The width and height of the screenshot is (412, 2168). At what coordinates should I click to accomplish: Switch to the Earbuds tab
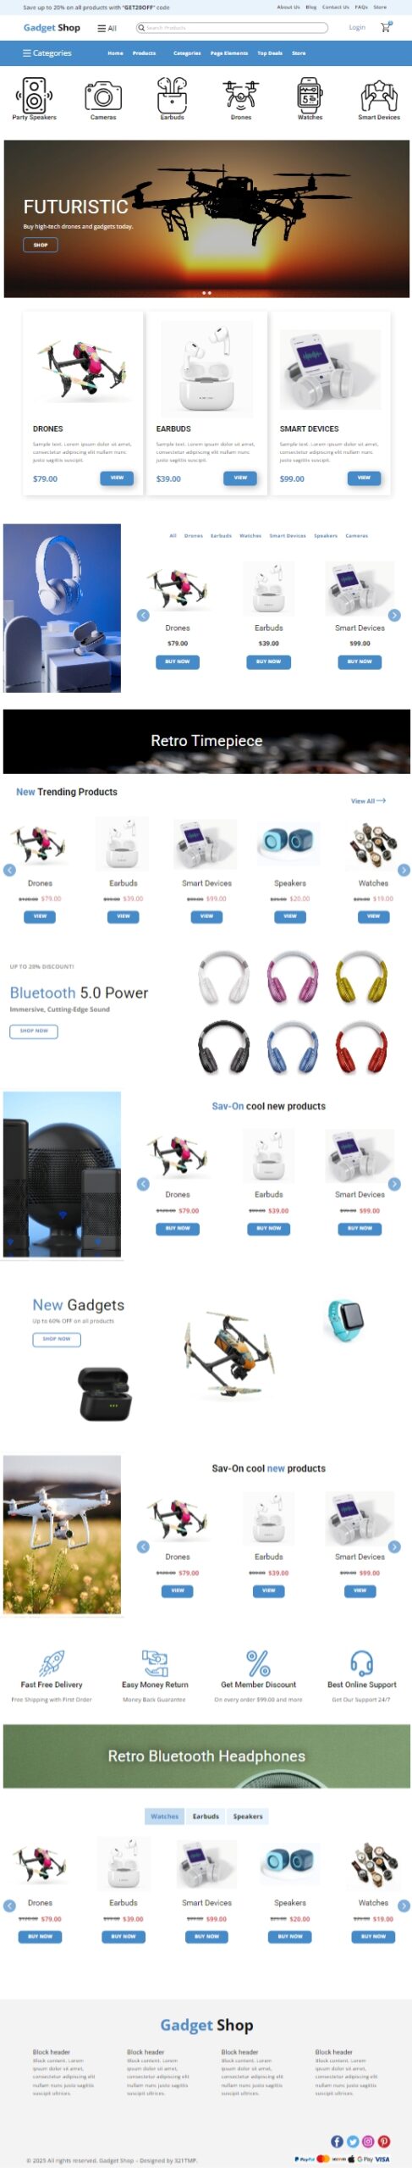[x=206, y=1815]
